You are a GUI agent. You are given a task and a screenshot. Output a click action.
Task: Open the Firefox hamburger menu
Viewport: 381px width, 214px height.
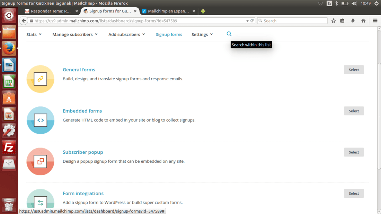point(375,21)
